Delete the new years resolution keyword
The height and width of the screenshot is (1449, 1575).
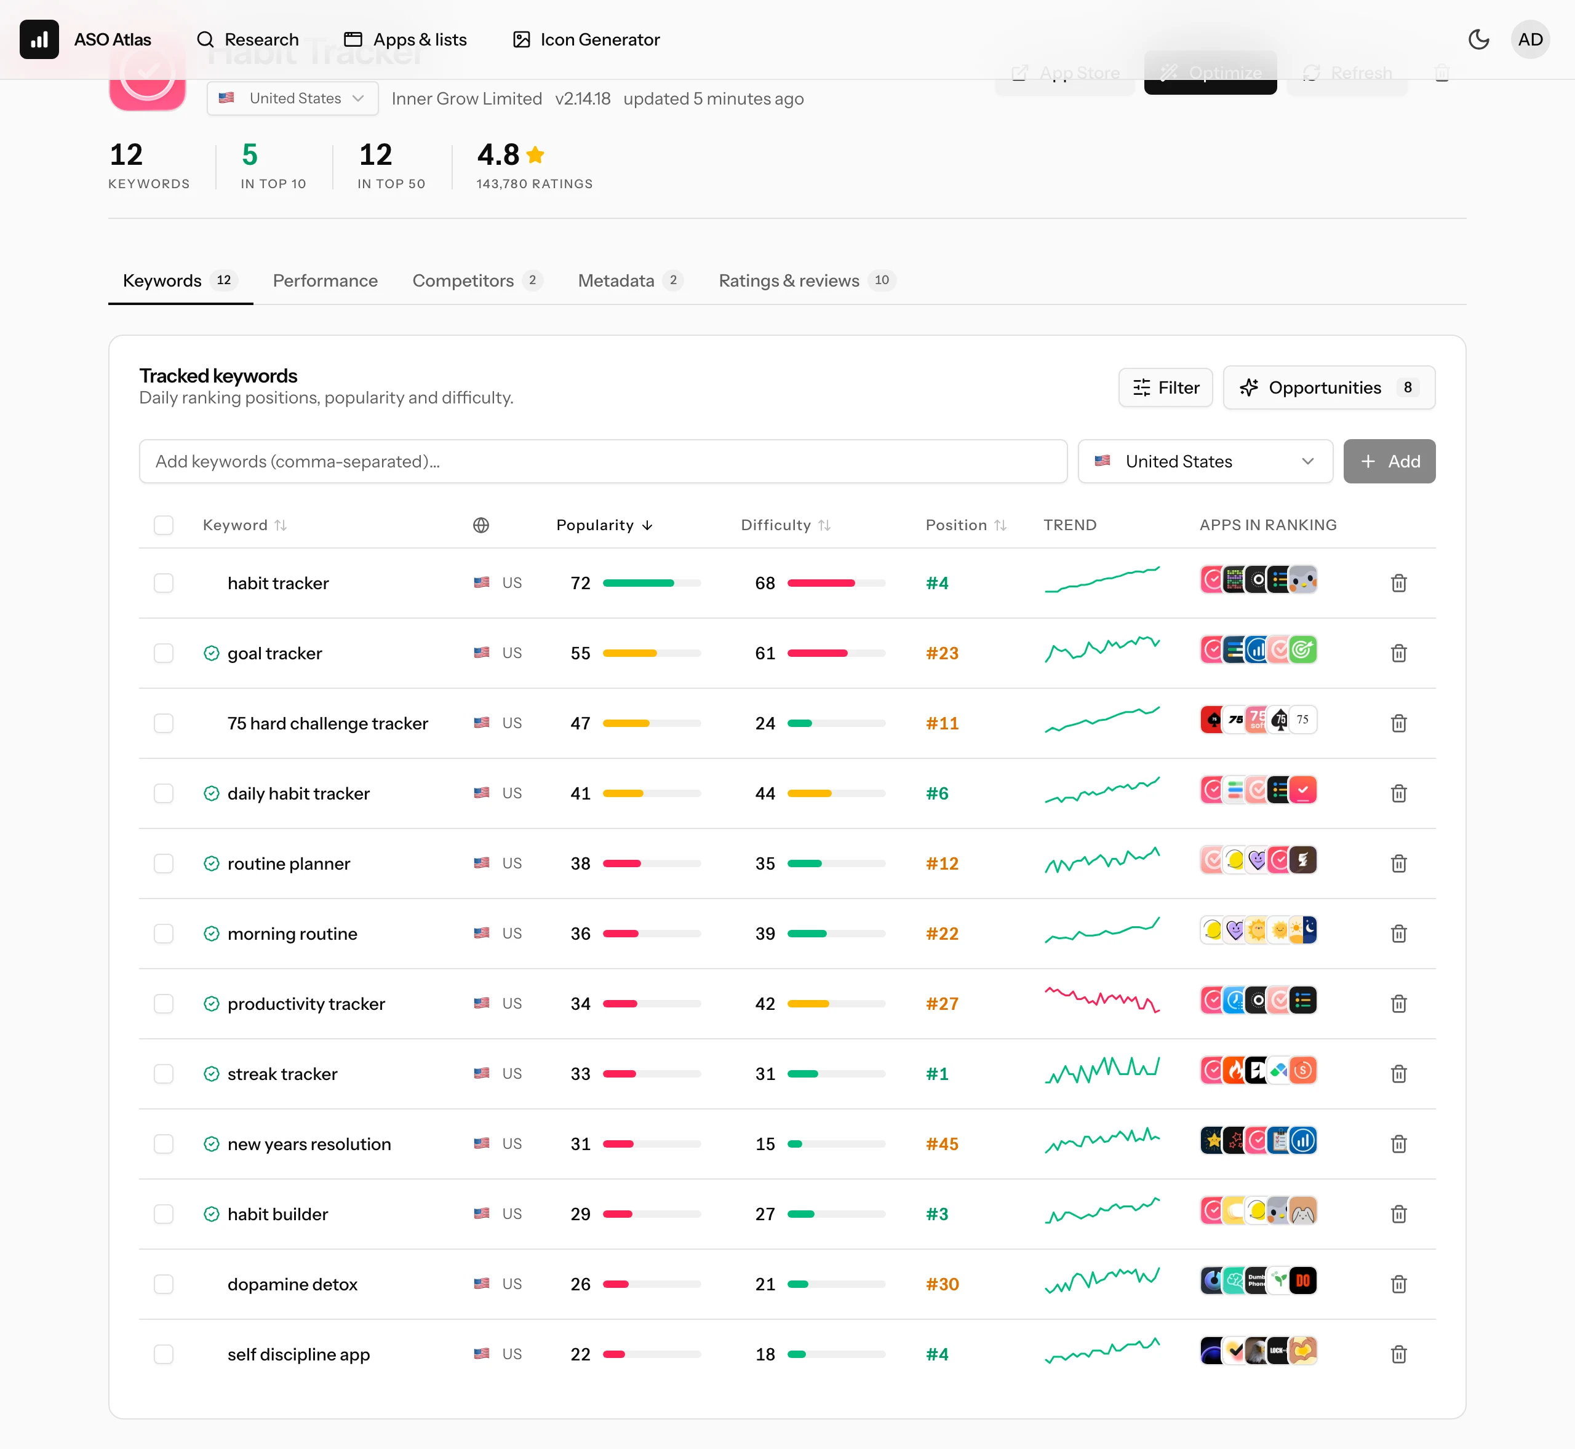tap(1398, 1144)
